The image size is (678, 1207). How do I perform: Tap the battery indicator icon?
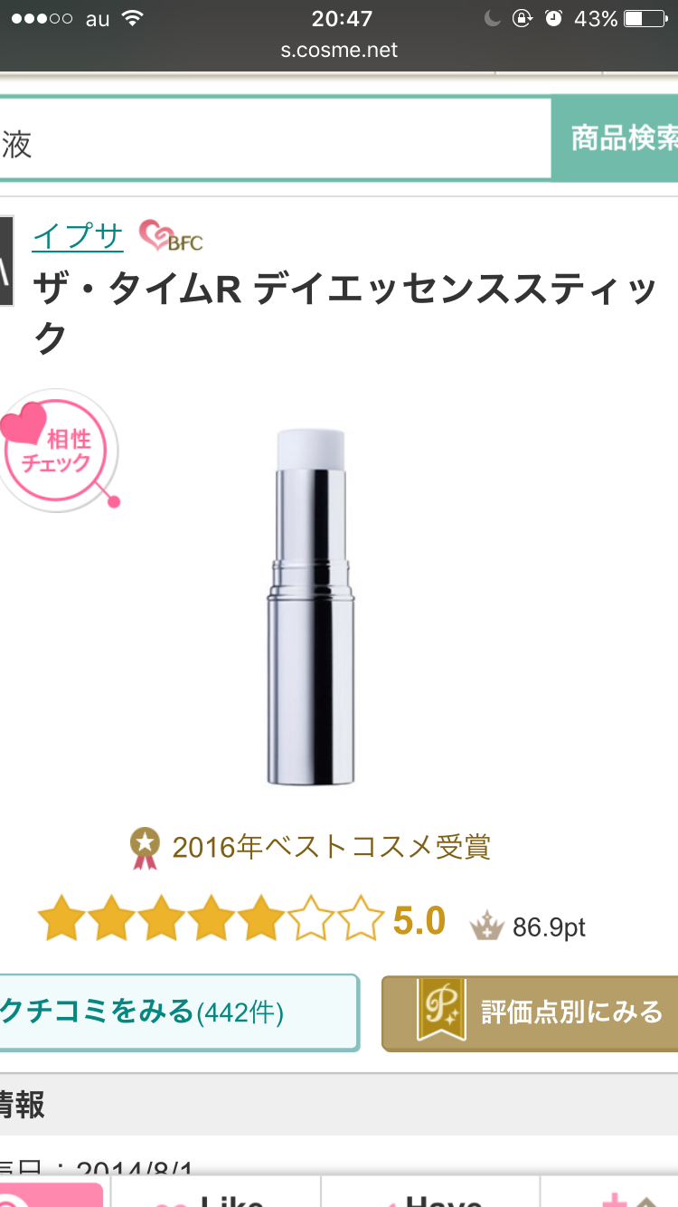[645, 18]
